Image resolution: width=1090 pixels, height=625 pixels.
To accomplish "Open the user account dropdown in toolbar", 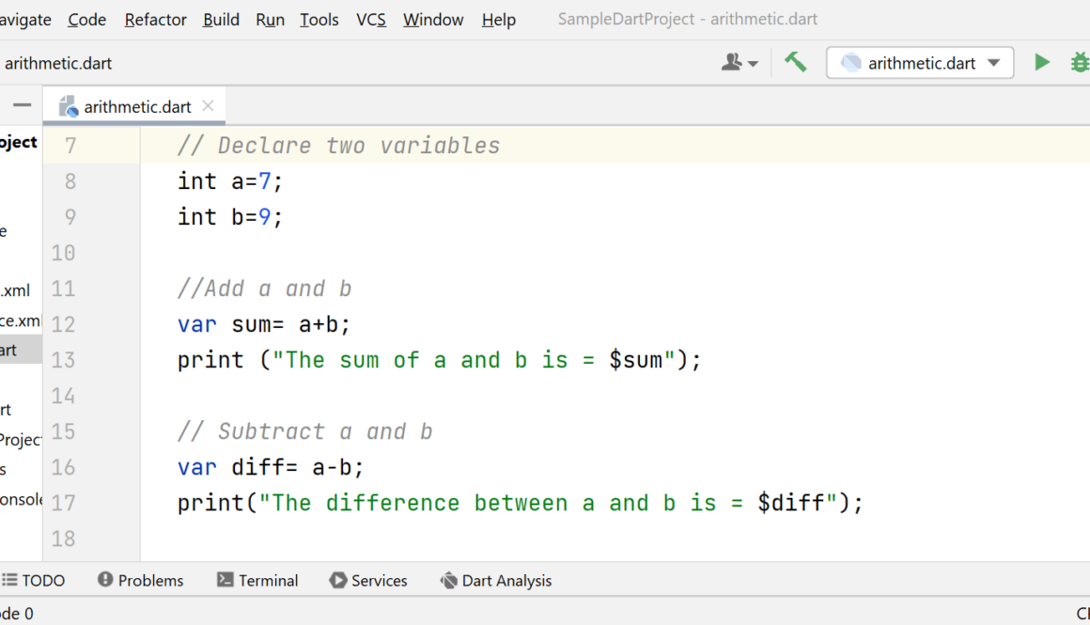I will click(x=740, y=63).
